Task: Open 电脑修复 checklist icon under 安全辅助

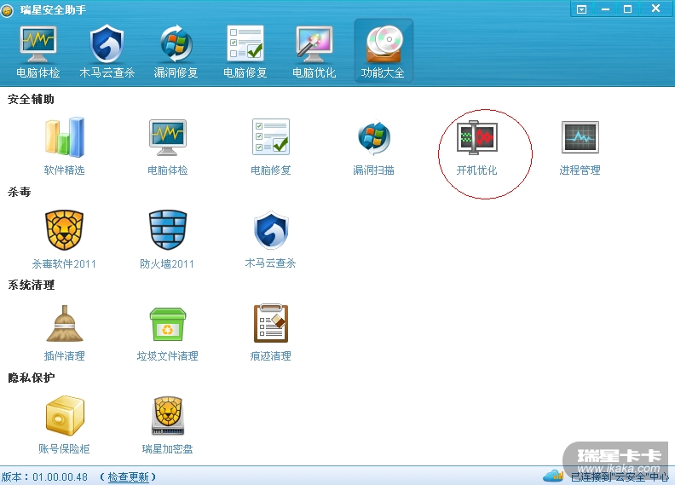Action: [x=271, y=146]
